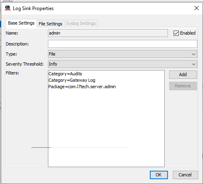
Task: Click the Severity Threshold chevron arrow
Action: [193, 64]
